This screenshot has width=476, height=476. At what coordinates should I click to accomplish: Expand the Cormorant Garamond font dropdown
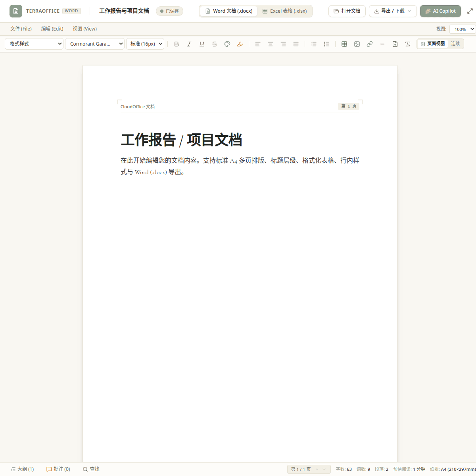click(x=95, y=44)
